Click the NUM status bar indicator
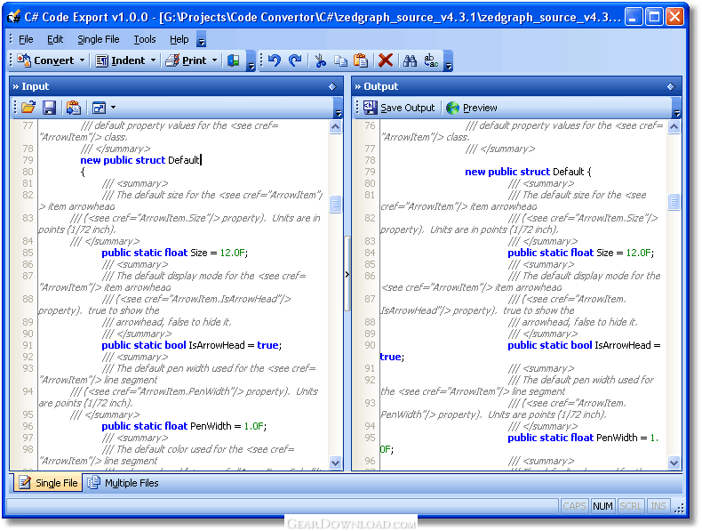 pyautogui.click(x=602, y=506)
